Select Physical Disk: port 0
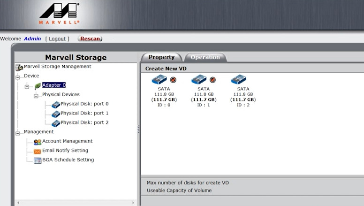The image size is (364, 206). pos(84,104)
